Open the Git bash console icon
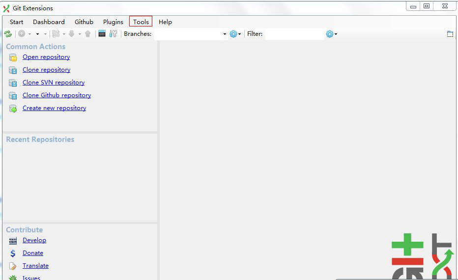This screenshot has height=280, width=458. click(x=102, y=34)
